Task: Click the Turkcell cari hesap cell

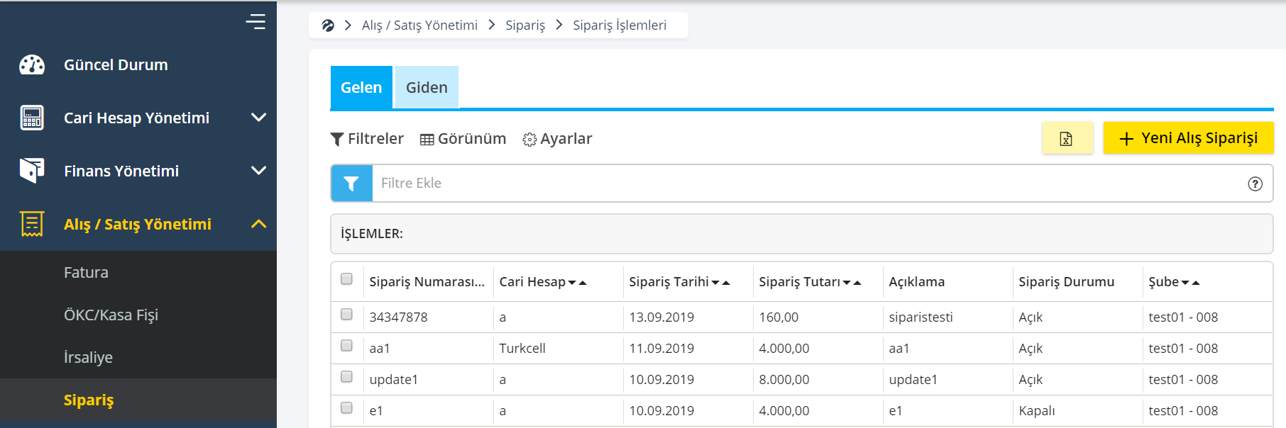Action: point(522,349)
